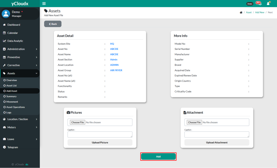
Task: Open the notifications chat icon with 99+ badge
Action: [x=258, y=4]
